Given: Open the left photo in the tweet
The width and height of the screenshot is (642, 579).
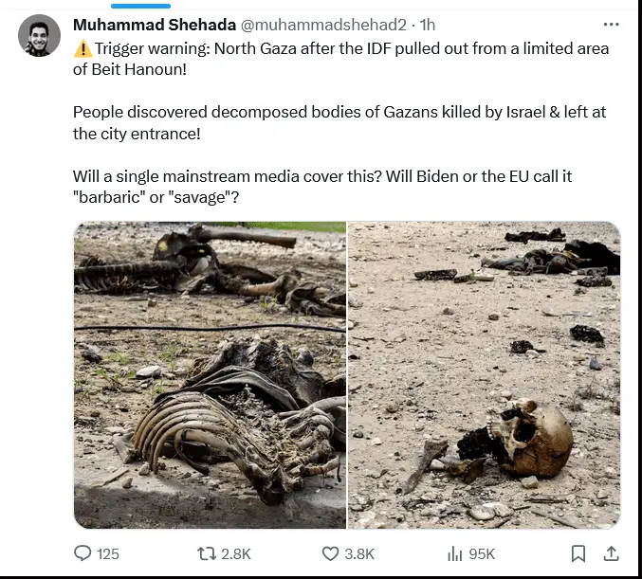Looking at the screenshot, I should click(x=210, y=374).
